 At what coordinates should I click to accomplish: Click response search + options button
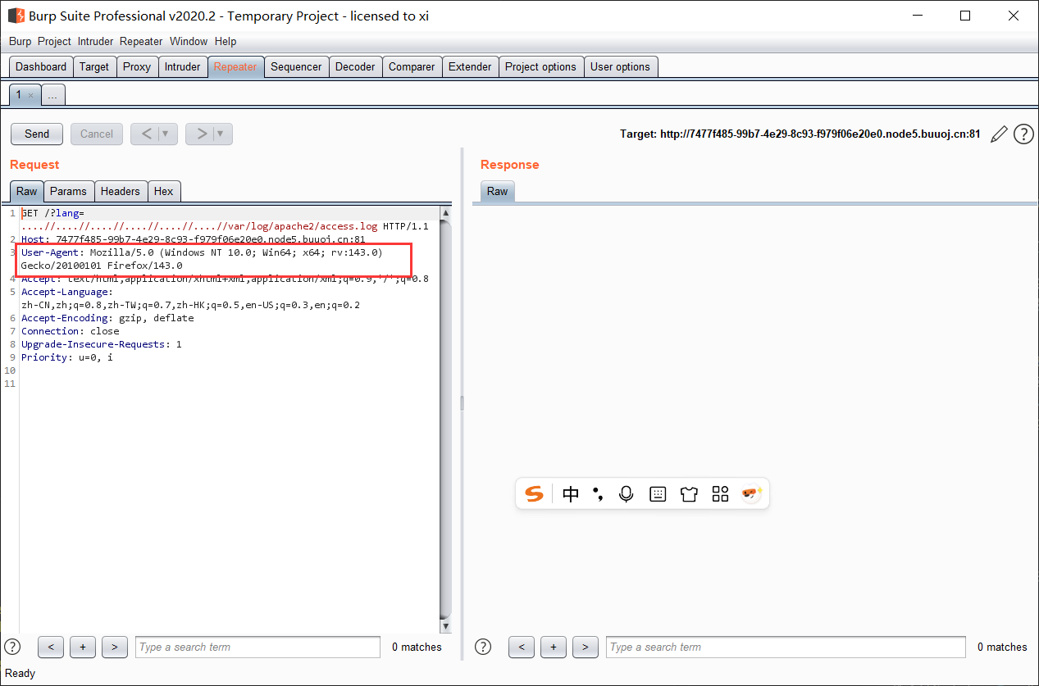[554, 647]
